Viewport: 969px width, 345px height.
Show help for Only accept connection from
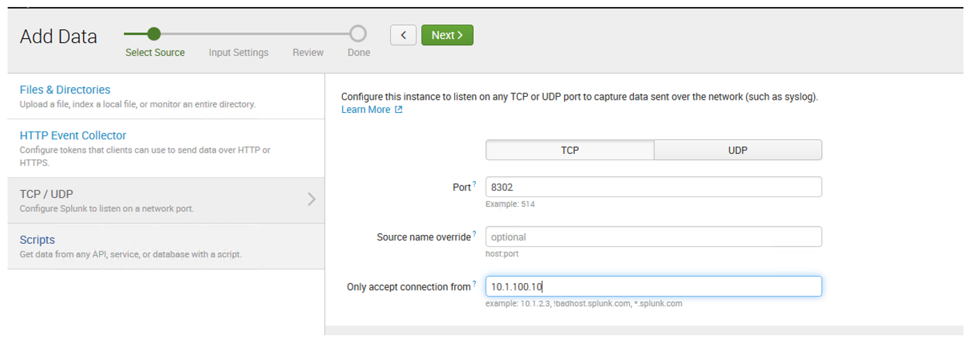[475, 284]
